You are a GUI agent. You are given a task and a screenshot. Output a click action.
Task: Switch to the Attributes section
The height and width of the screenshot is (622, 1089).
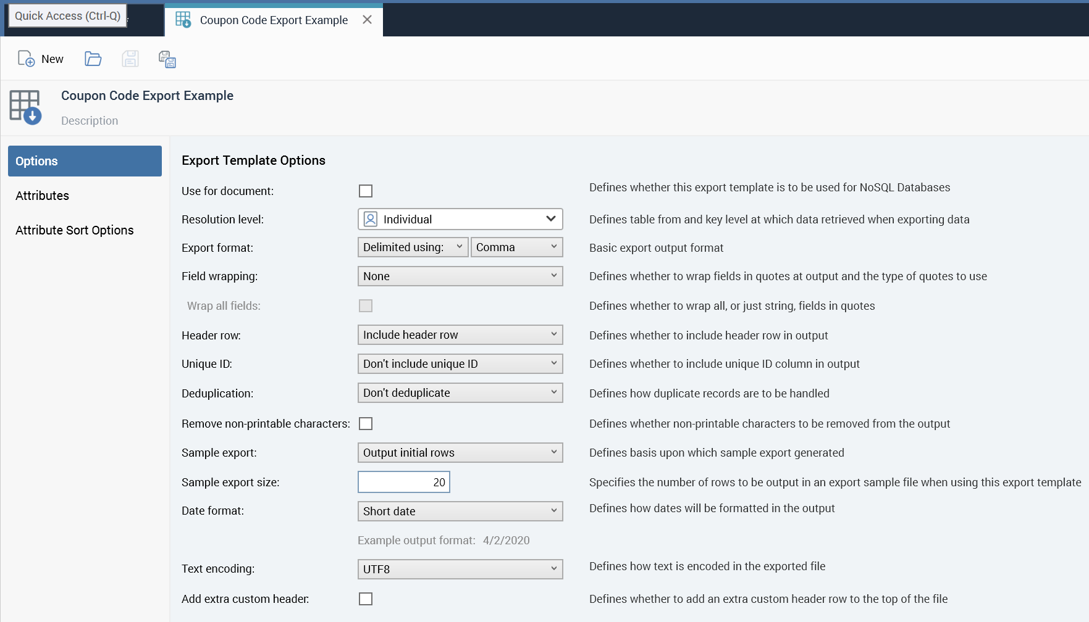click(x=42, y=196)
